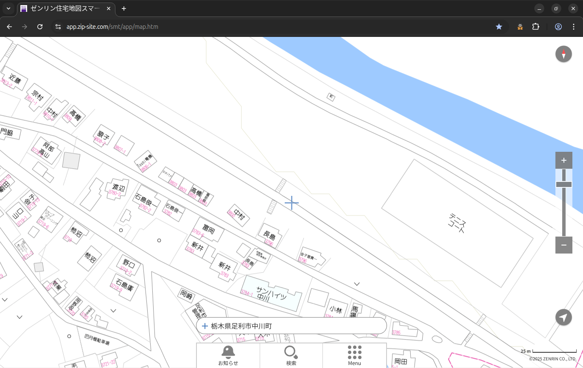Open a new browser tab

click(124, 8)
